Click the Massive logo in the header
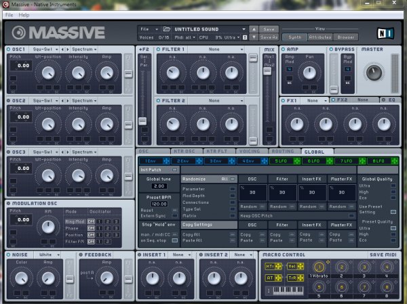Image resolution: width=407 pixels, height=304 pixels. coord(58,32)
